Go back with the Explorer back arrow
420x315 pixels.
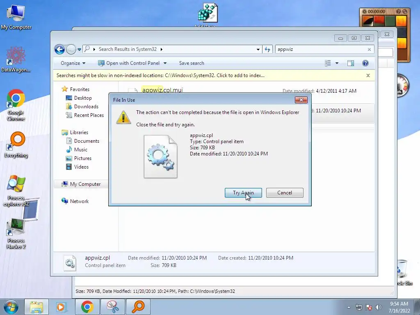(x=59, y=49)
